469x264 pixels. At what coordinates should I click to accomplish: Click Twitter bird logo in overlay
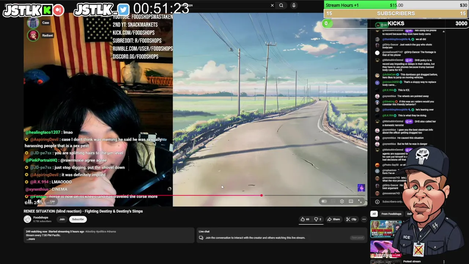click(123, 10)
